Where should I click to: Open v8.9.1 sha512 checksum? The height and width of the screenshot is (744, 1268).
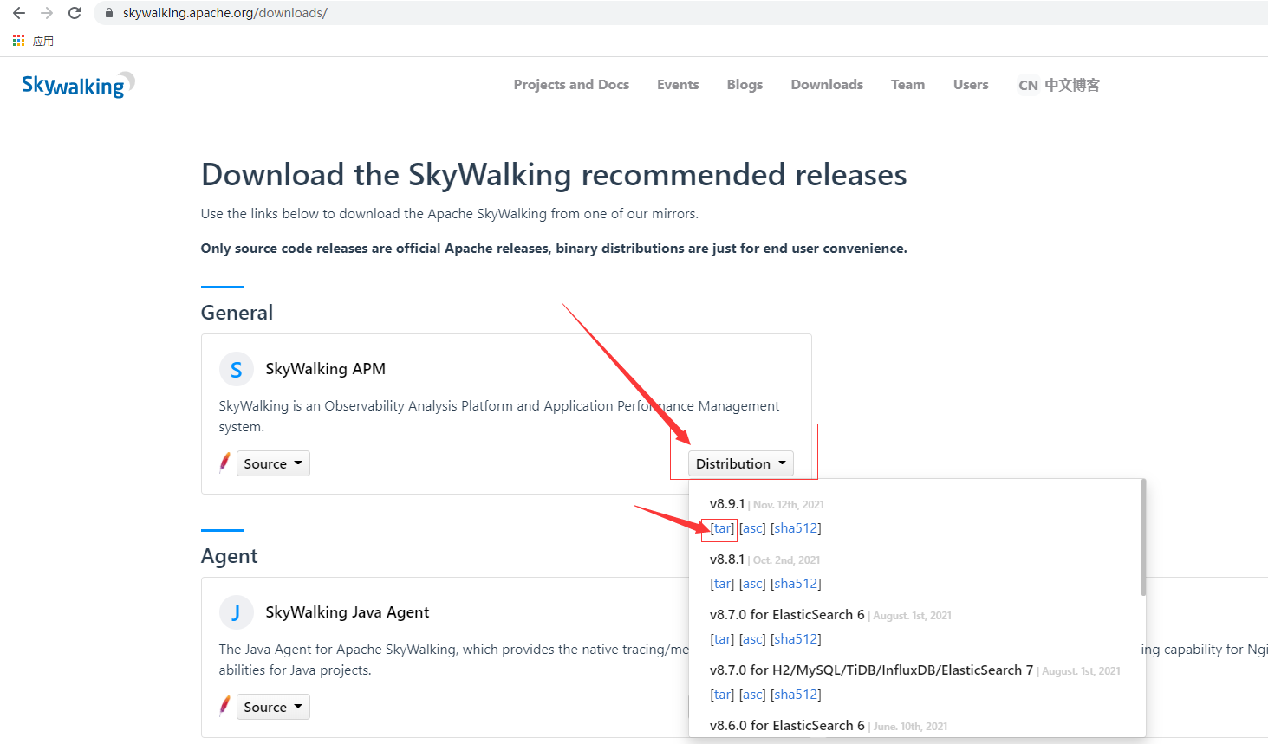click(x=796, y=528)
